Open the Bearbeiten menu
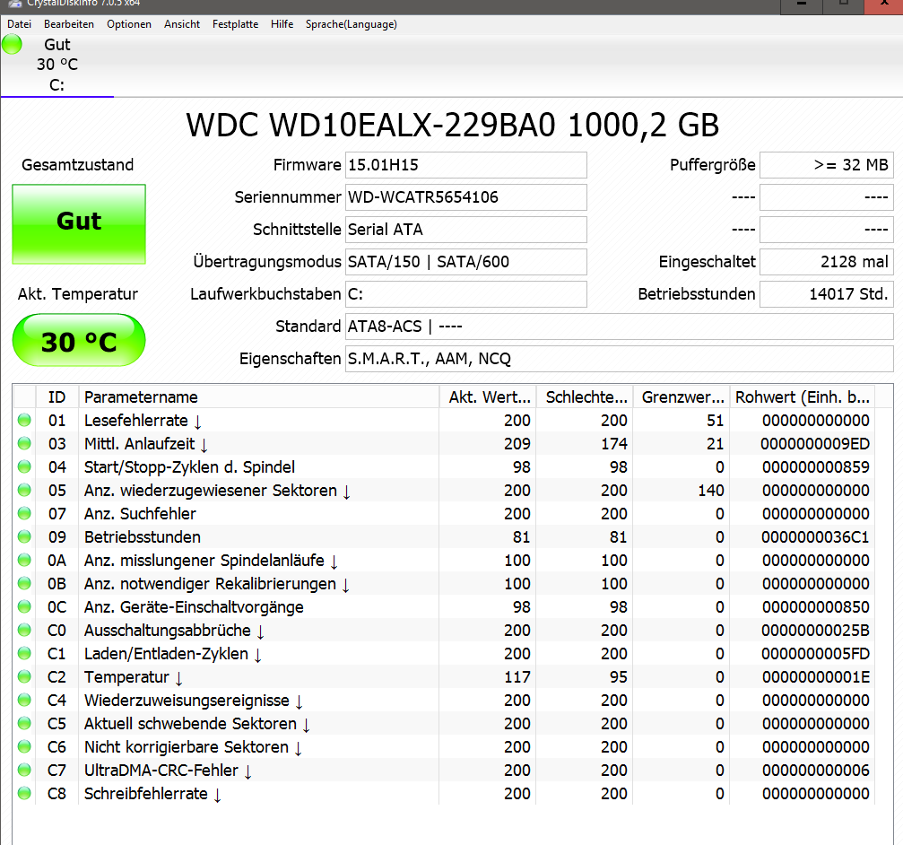This screenshot has width=903, height=845. [68, 24]
